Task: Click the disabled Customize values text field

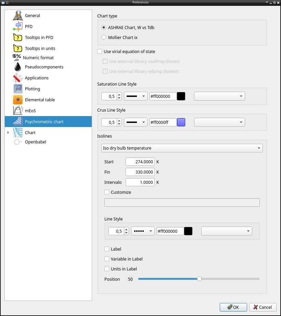Action: [182, 203]
